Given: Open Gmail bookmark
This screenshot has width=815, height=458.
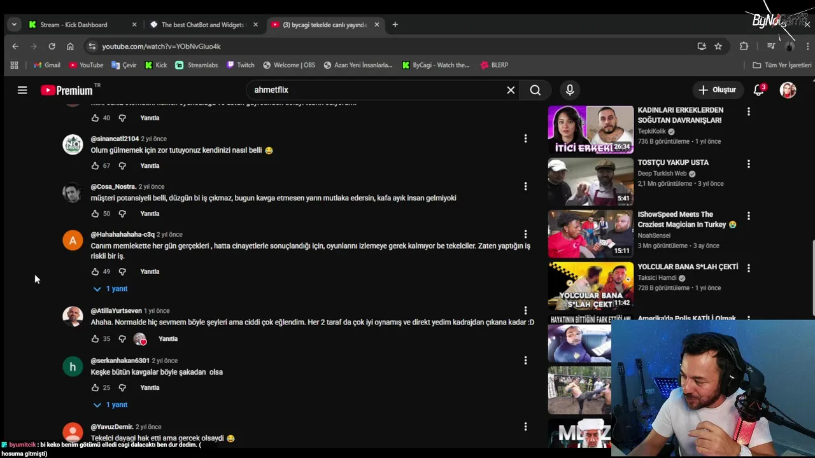Looking at the screenshot, I should (47, 65).
